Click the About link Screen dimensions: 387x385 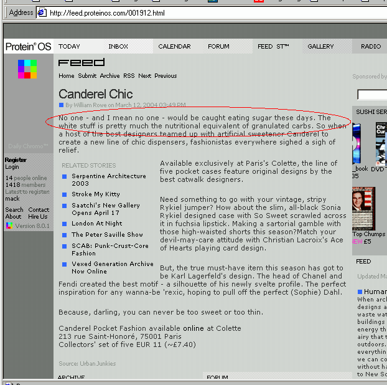coord(13,217)
